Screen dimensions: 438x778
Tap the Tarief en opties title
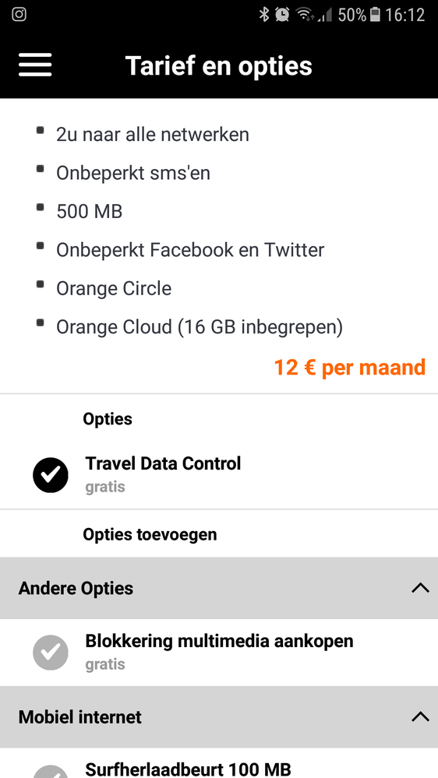coord(218,65)
